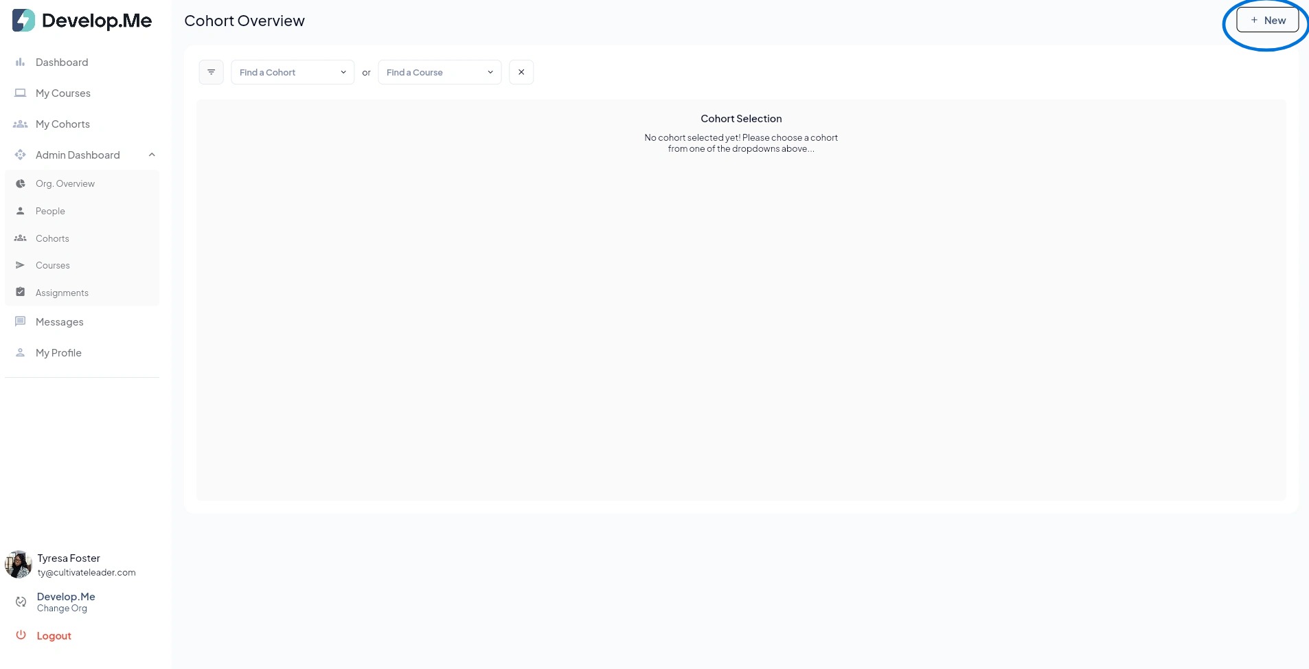The image size is (1309, 669).
Task: Open the Find a Course dropdown
Action: coord(440,72)
